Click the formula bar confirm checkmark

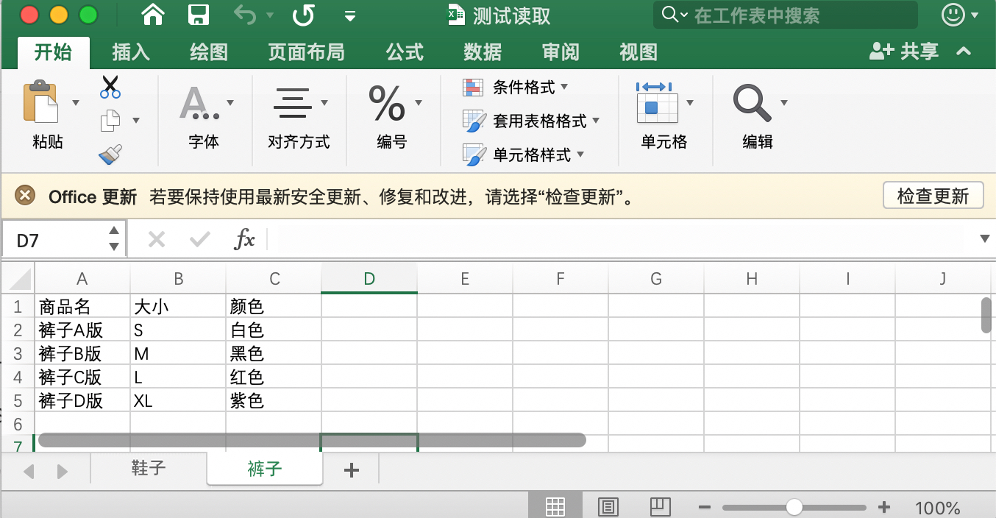tap(199, 239)
